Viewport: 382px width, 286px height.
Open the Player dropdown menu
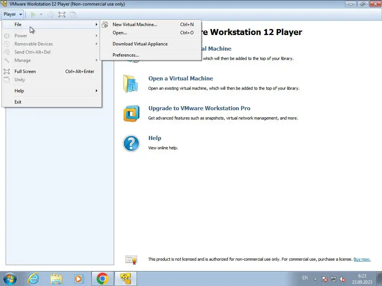[12, 15]
